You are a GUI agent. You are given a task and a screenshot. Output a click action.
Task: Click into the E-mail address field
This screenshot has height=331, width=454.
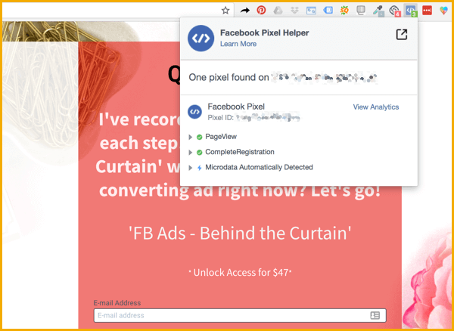(240, 315)
